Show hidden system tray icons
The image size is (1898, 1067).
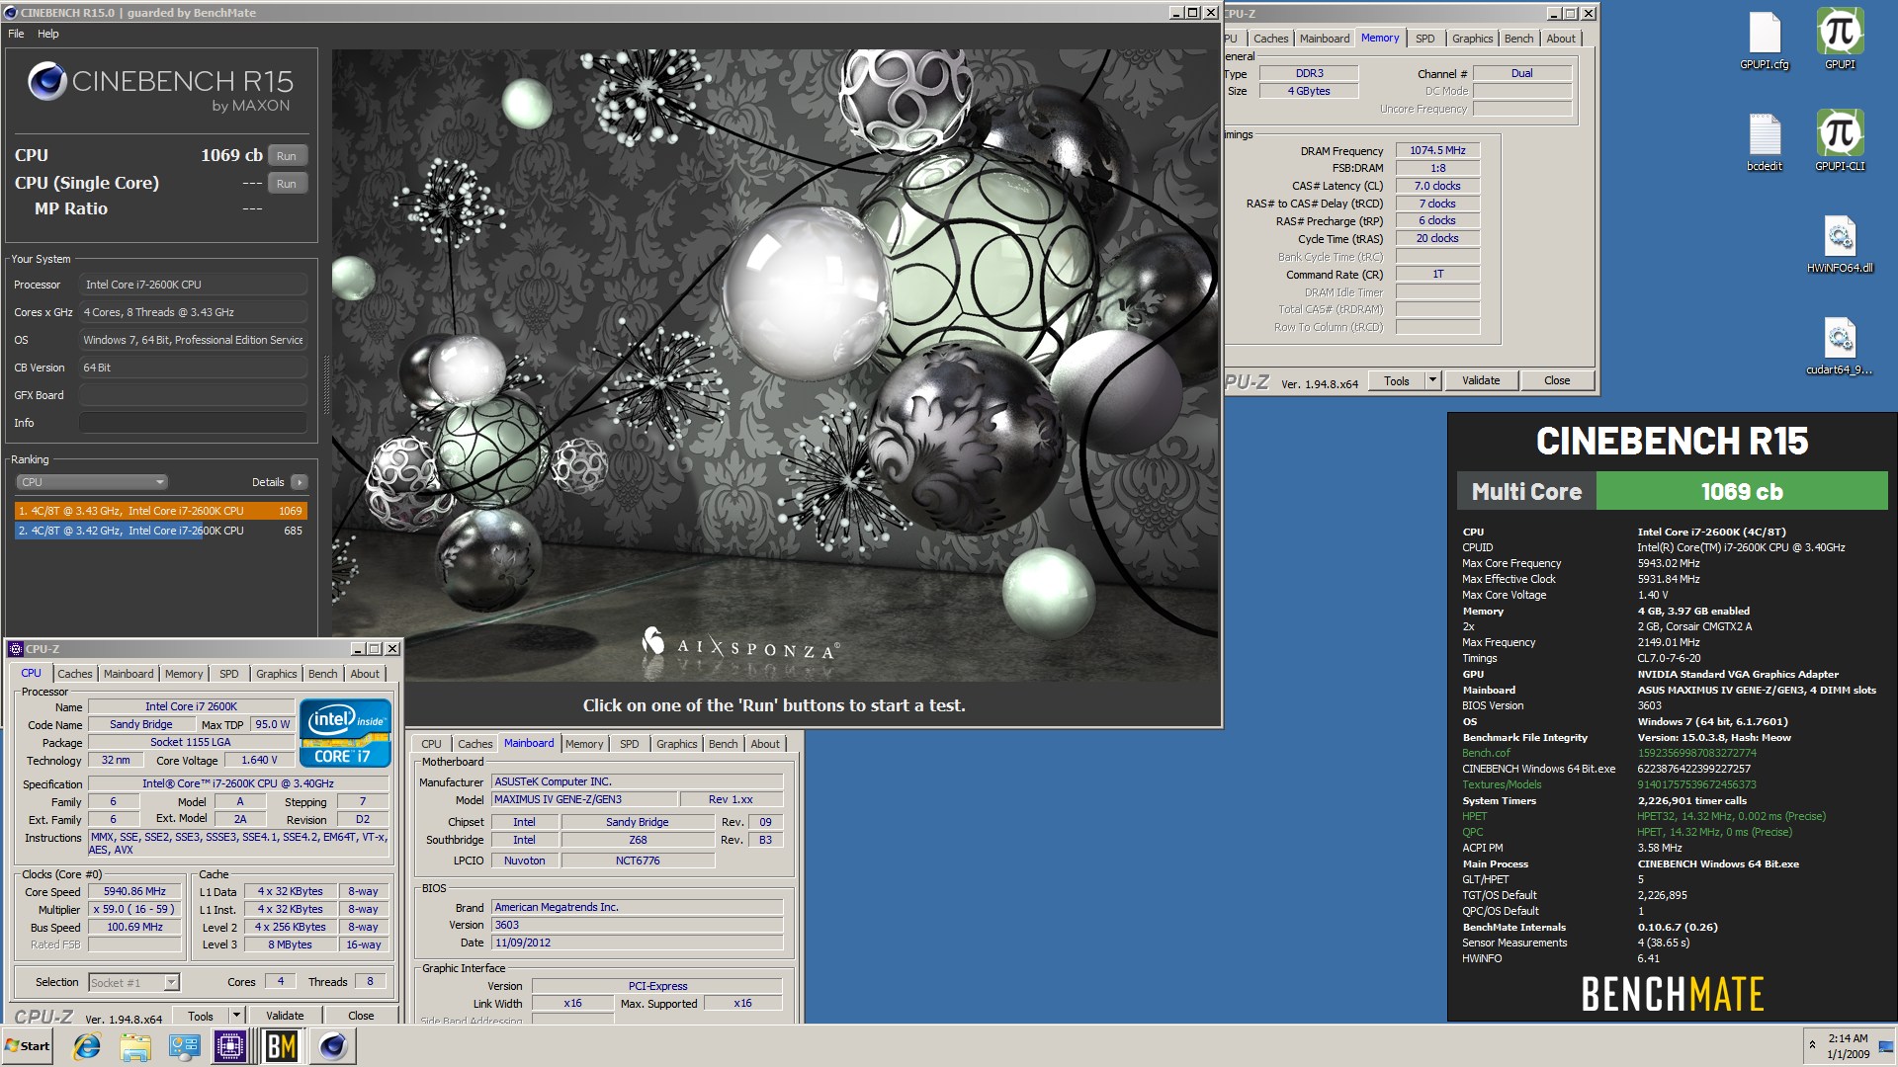coord(1812,1045)
